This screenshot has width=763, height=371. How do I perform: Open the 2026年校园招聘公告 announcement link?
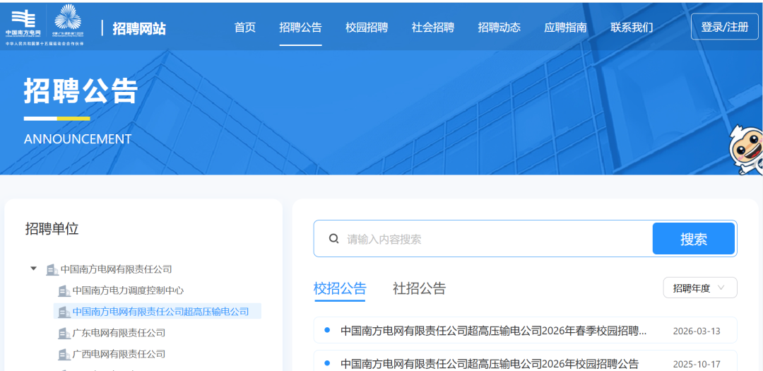(x=489, y=364)
